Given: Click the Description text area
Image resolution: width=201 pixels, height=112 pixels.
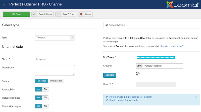Looking at the screenshot, I should (55, 70).
